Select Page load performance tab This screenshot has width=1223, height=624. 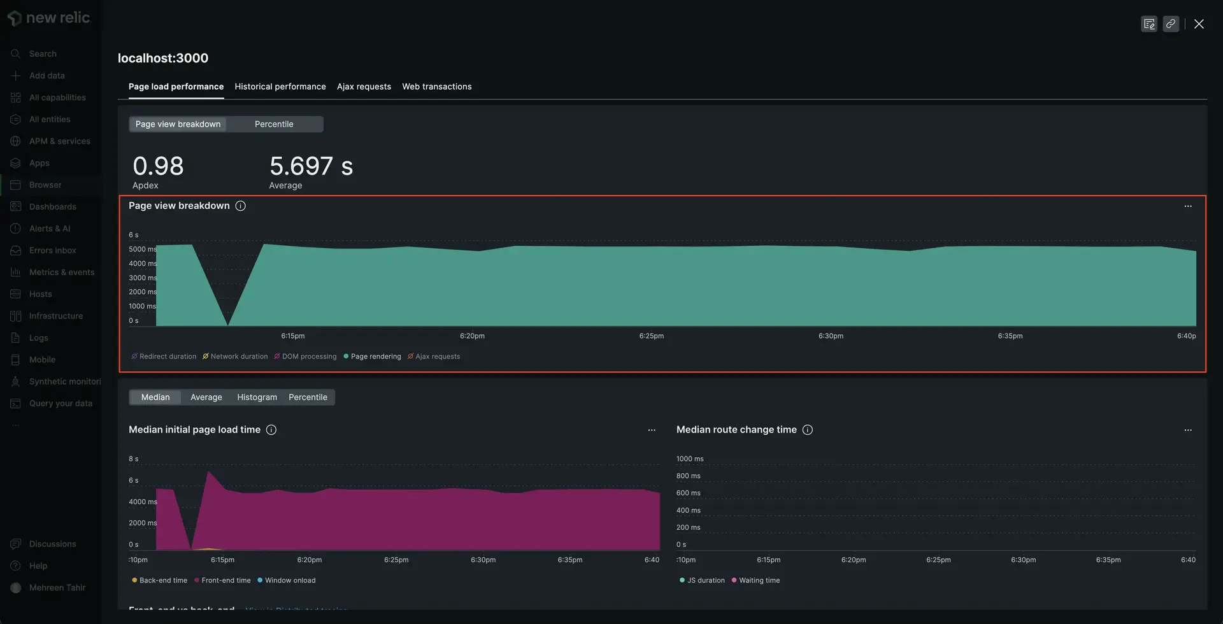point(176,87)
